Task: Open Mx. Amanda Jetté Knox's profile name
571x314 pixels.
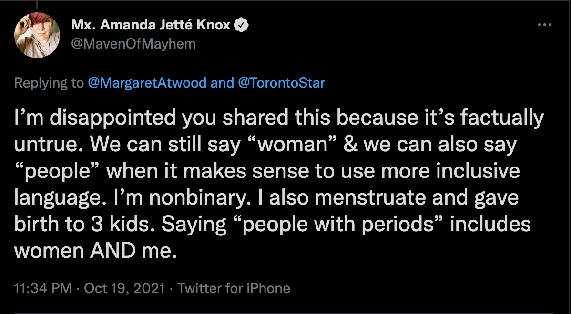Action: click(151, 25)
